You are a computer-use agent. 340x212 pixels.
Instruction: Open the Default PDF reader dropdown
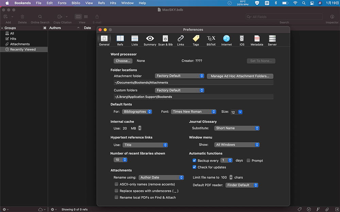[x=242, y=185]
